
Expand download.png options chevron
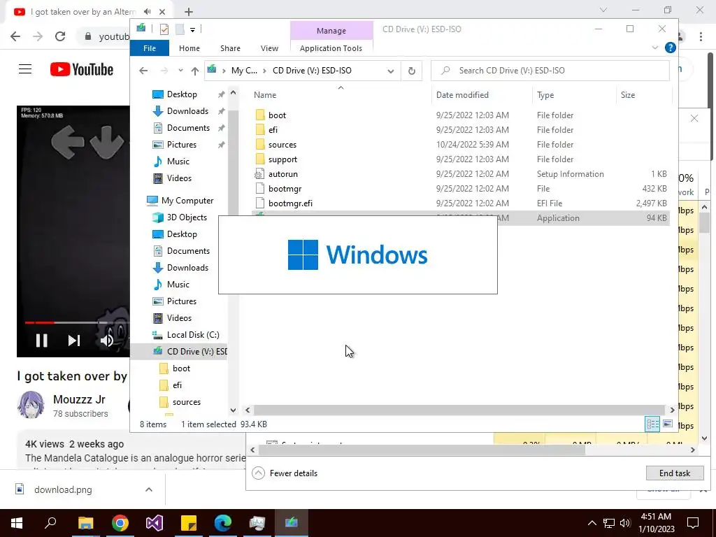(149, 490)
